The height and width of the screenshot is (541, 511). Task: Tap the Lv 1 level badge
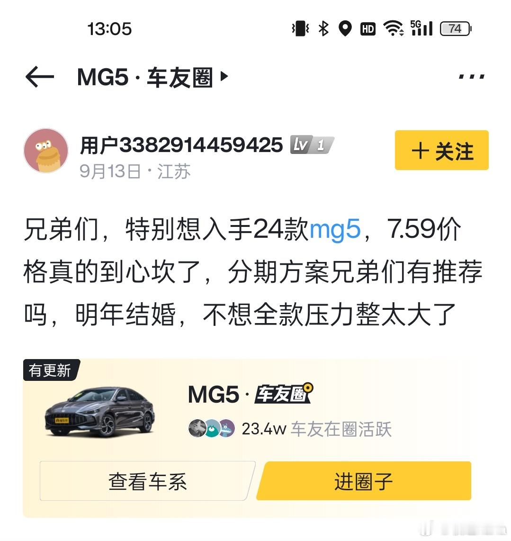pos(312,144)
